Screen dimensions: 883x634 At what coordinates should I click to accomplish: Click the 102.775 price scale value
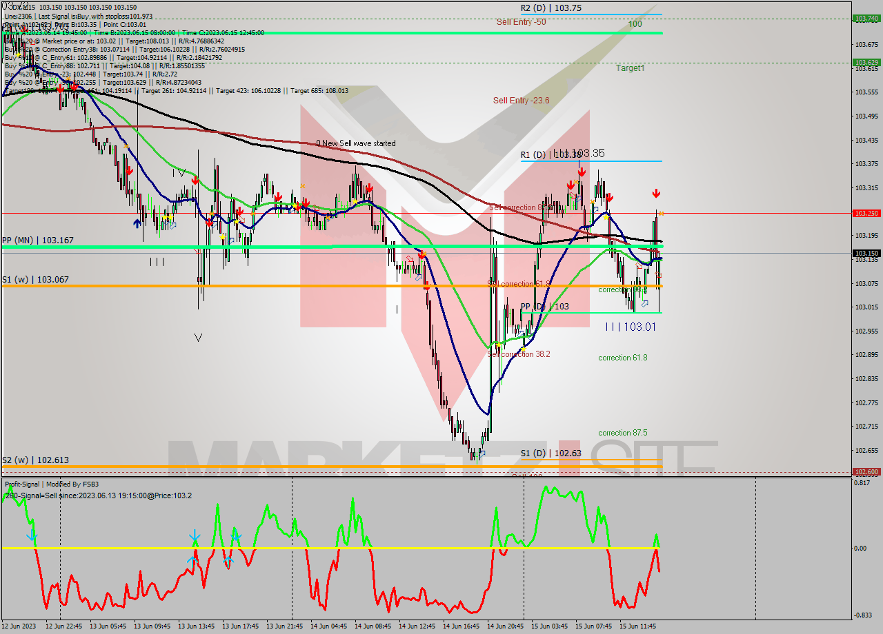(x=866, y=402)
